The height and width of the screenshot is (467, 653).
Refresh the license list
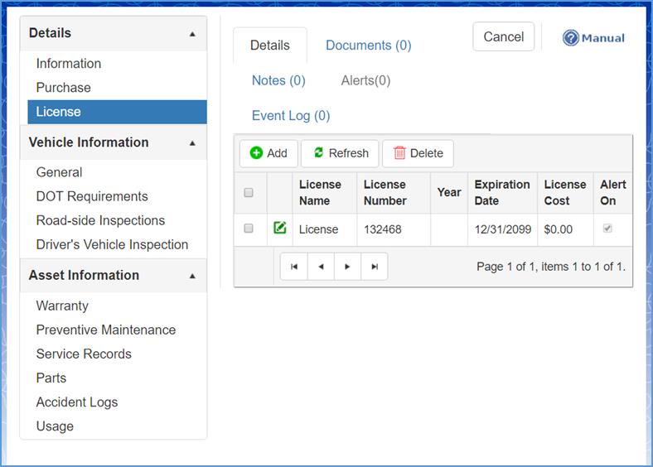[340, 153]
